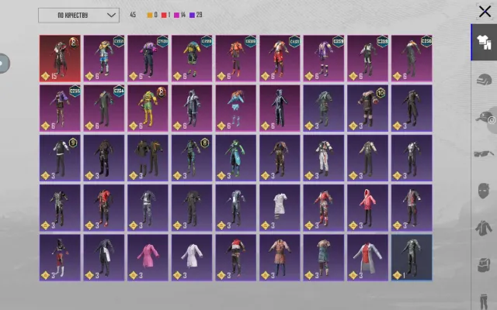
Task: Filter by red quality swatch (1)
Action: click(165, 15)
